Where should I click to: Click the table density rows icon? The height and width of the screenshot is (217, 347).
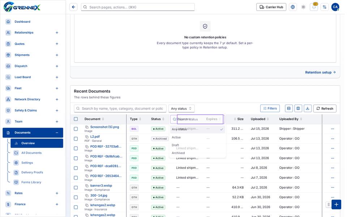point(288,109)
